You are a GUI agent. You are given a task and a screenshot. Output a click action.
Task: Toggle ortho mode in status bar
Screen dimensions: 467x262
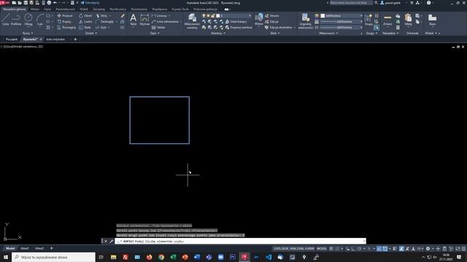coord(353,249)
